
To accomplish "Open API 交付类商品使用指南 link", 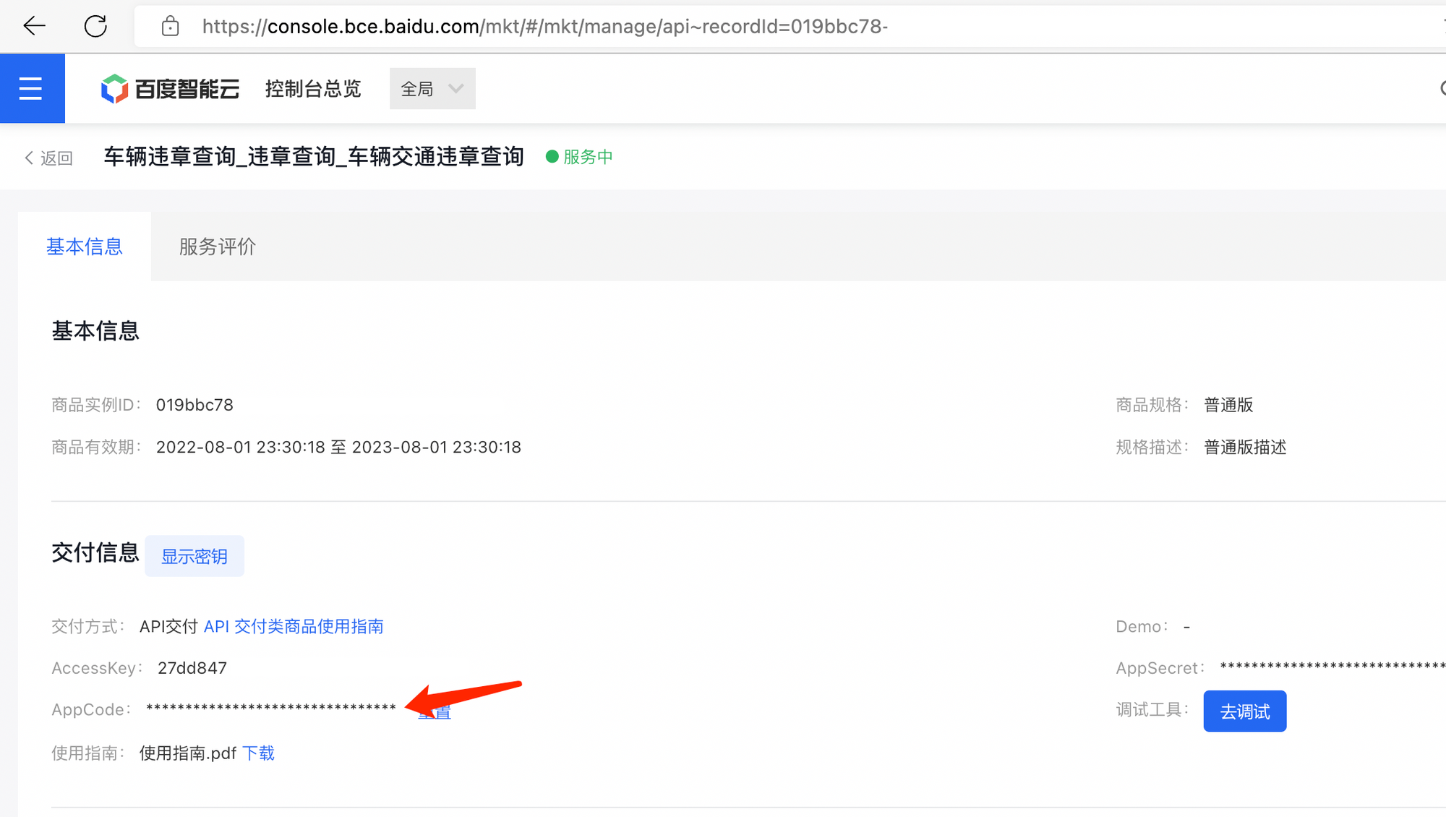I will (293, 626).
